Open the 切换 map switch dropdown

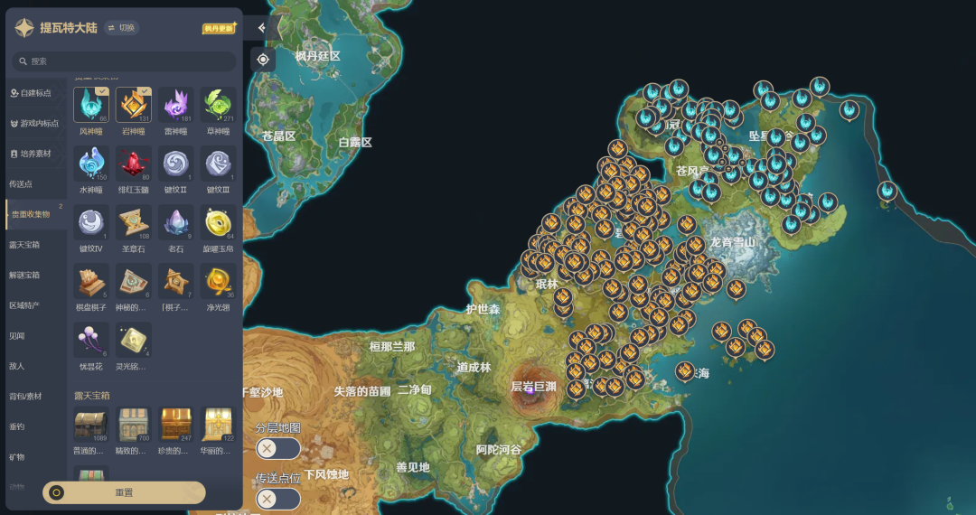(121, 28)
